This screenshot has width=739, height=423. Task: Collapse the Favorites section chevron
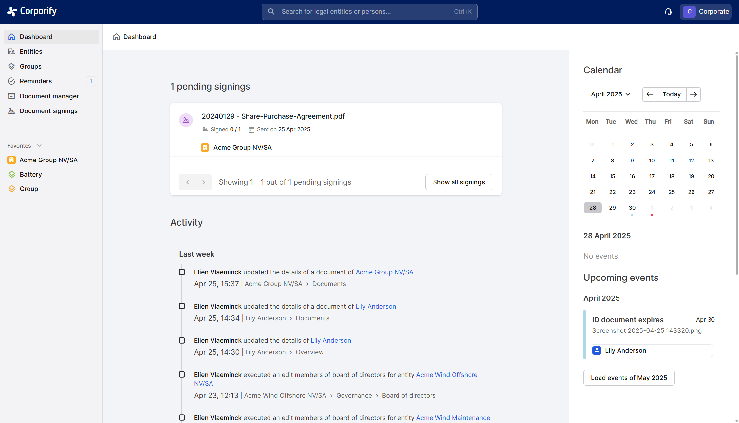coord(39,146)
